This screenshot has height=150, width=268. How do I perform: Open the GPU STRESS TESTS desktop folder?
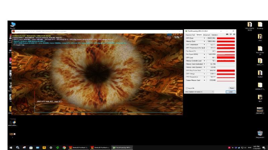coord(250,25)
